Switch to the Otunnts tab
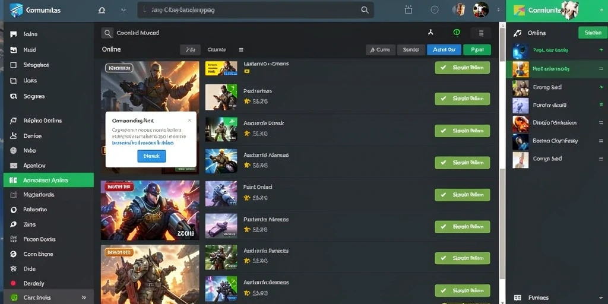This screenshot has height=304, width=608. [216, 50]
